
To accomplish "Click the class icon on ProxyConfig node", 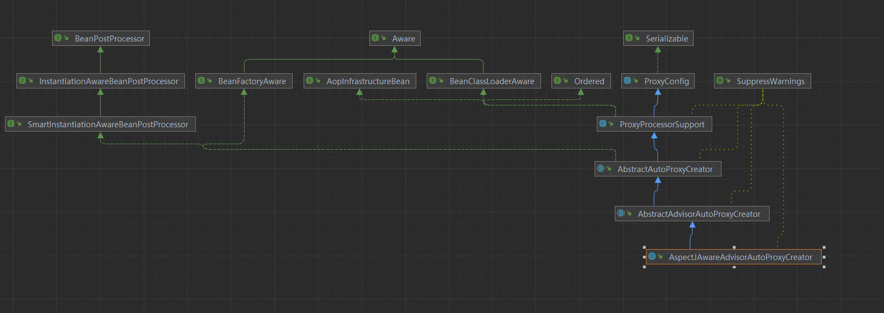I will (627, 81).
